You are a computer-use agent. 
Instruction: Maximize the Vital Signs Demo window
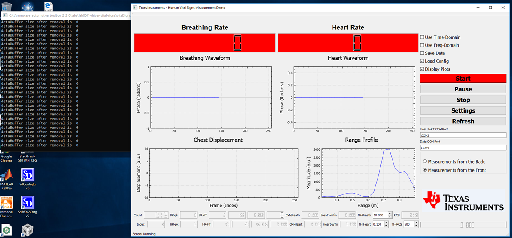pyautogui.click(x=490, y=7)
